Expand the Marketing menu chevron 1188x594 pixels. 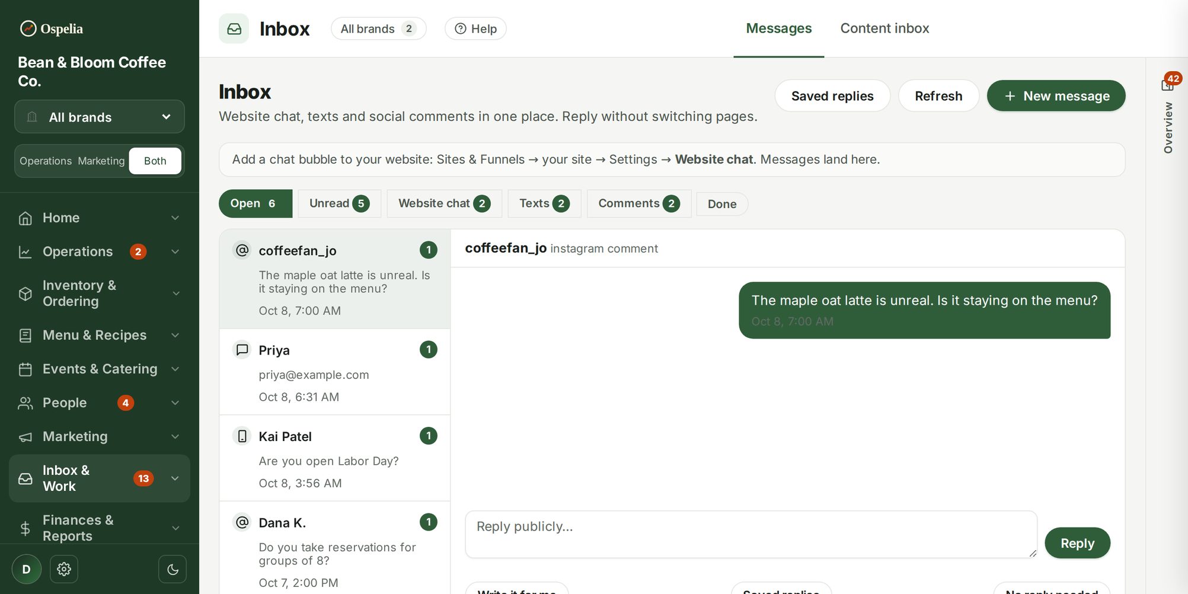coord(175,437)
